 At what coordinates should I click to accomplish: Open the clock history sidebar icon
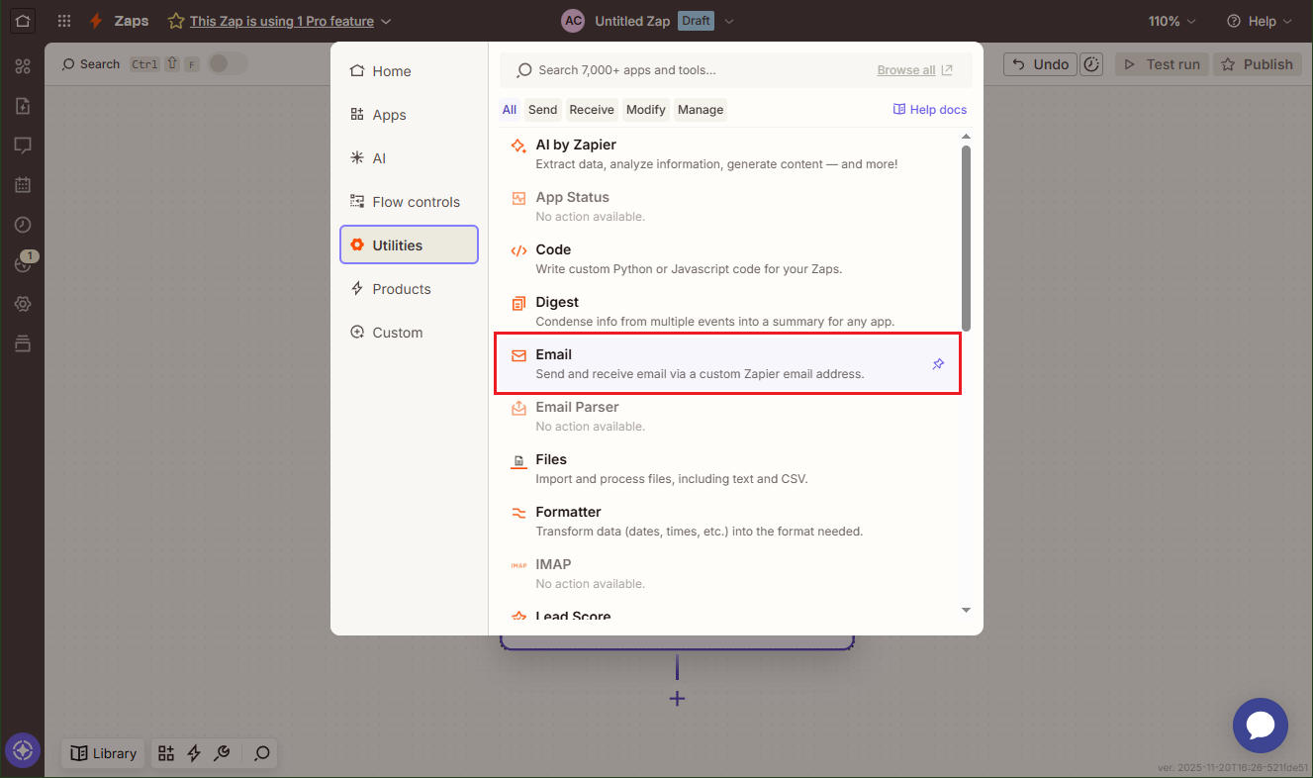tap(23, 225)
